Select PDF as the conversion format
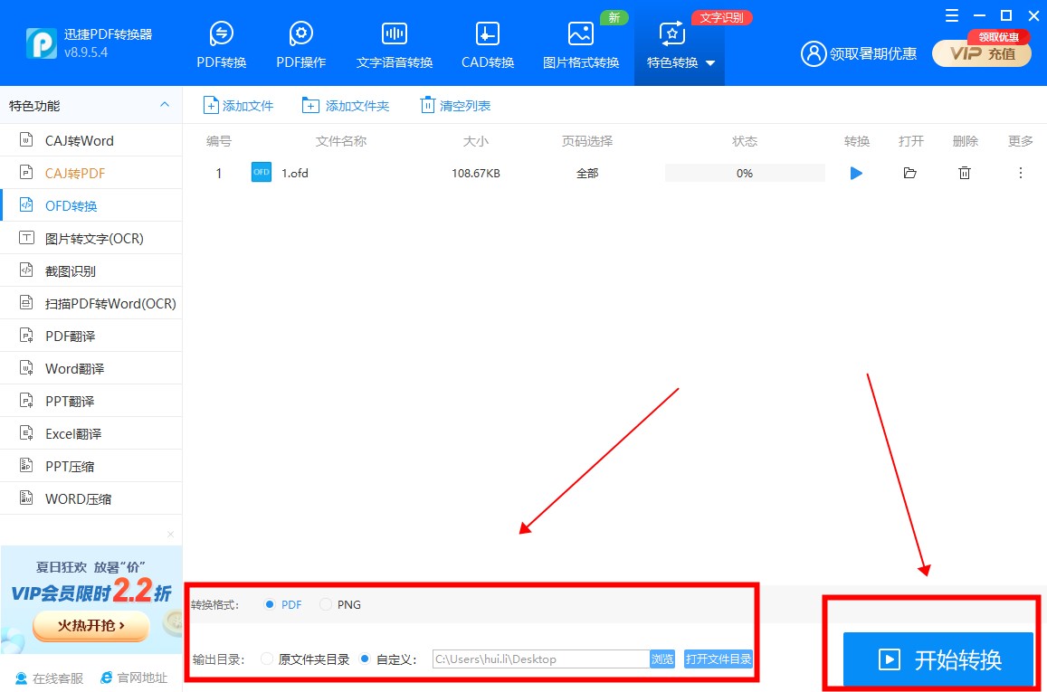 pyautogui.click(x=270, y=604)
